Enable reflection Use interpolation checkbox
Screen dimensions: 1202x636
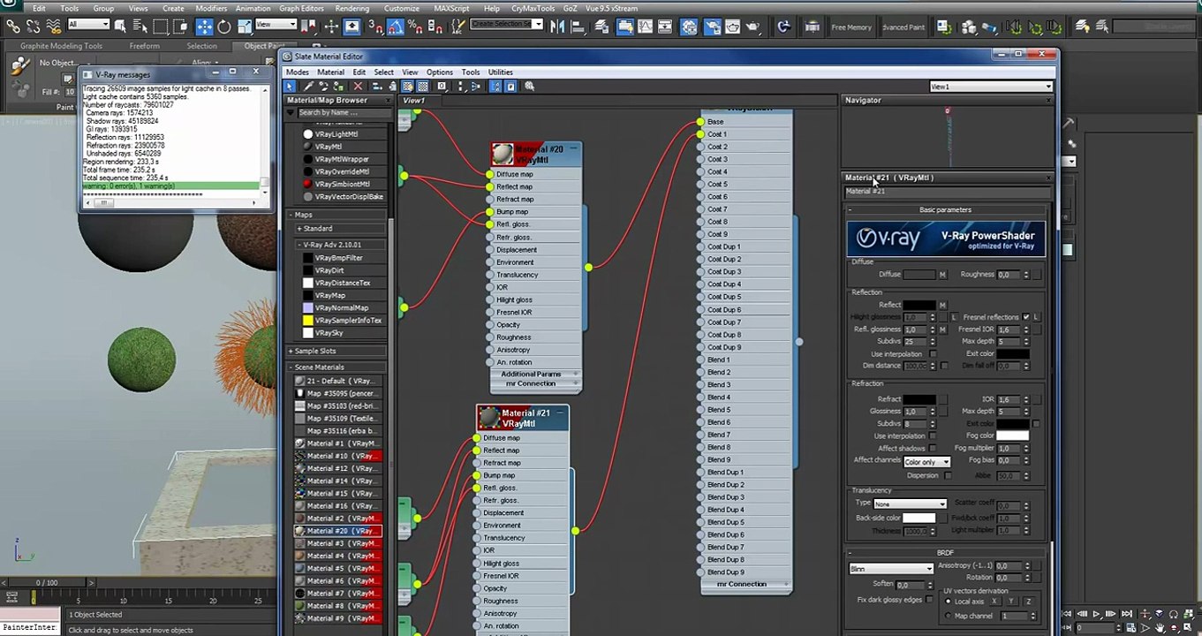click(933, 353)
